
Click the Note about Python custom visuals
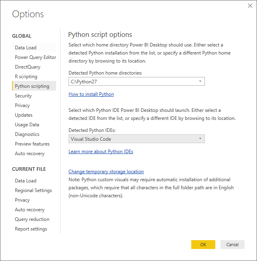pyautogui.click(x=151, y=188)
